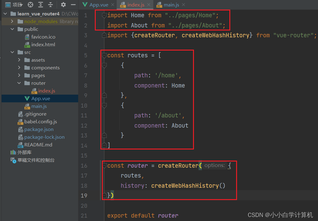318x221 pixels.
Task: Select favicon.ico in the project tree
Action: (x=43, y=37)
